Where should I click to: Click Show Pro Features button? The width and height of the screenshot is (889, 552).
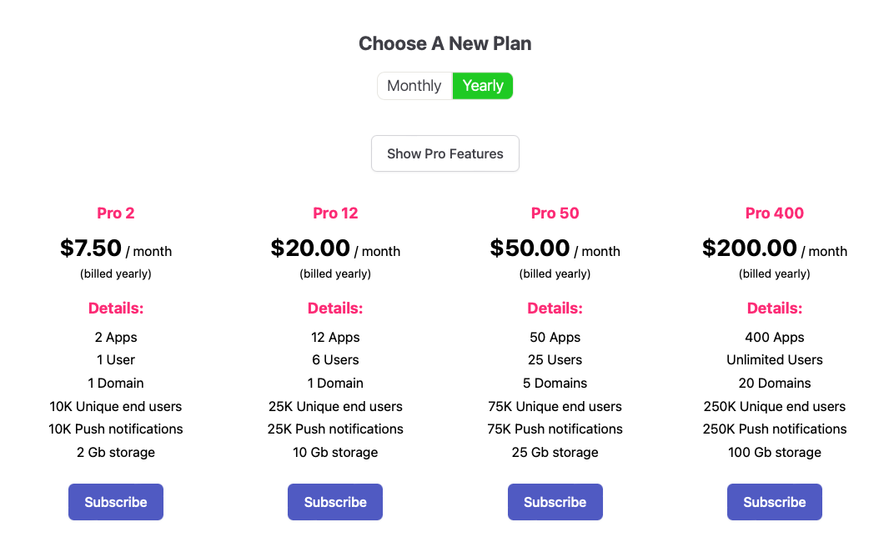tap(445, 153)
